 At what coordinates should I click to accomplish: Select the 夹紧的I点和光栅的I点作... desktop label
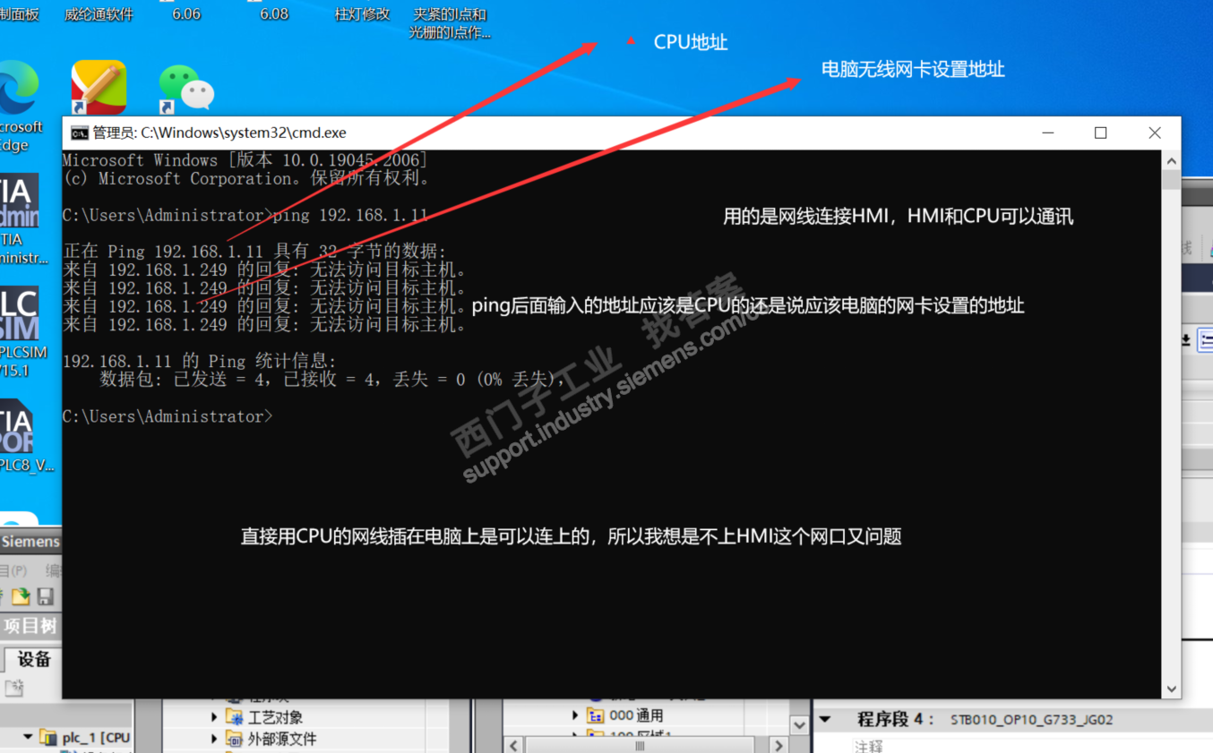pyautogui.click(x=450, y=24)
